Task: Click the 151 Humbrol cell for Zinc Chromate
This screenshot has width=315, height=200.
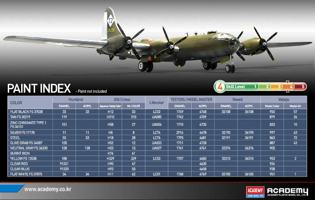Action: [64, 125]
